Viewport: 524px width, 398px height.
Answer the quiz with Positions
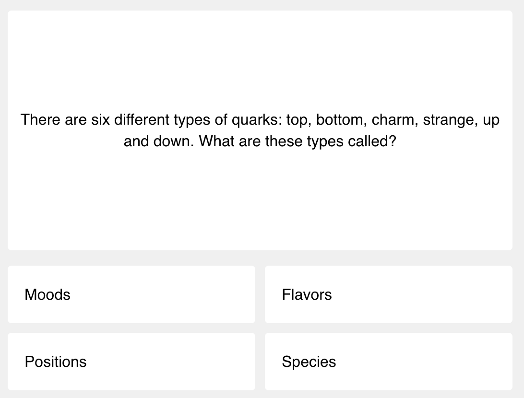pyautogui.click(x=131, y=362)
